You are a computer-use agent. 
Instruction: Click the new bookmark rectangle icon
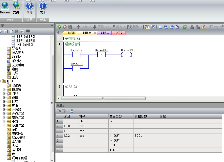(x=161, y=27)
